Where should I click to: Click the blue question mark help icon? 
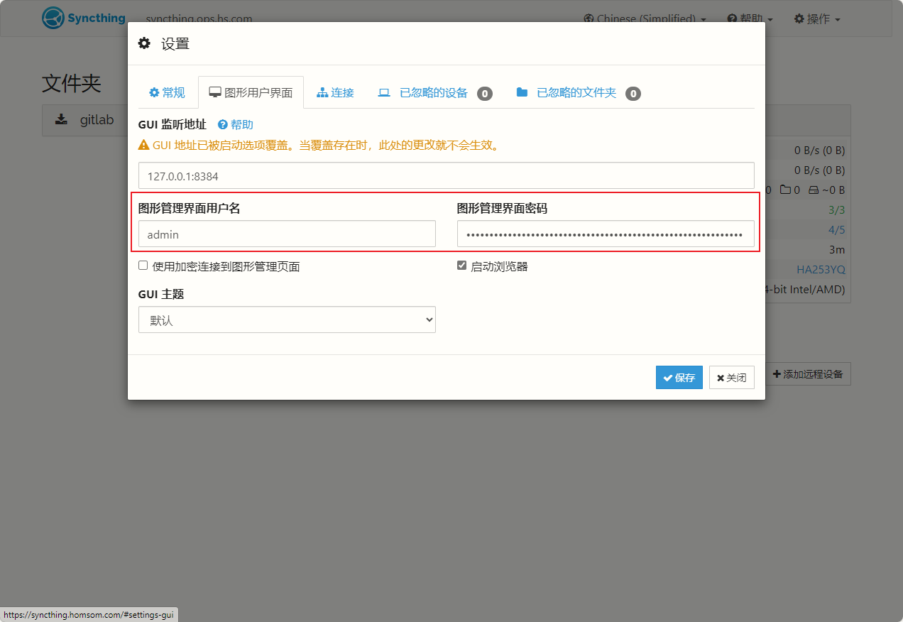click(x=222, y=125)
